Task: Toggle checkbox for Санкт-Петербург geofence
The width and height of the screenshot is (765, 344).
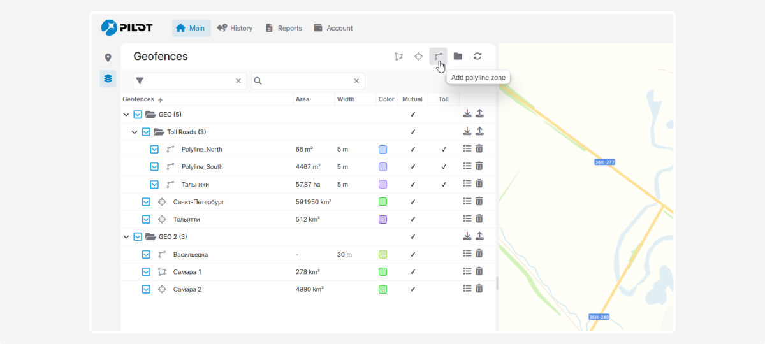Action: point(146,202)
